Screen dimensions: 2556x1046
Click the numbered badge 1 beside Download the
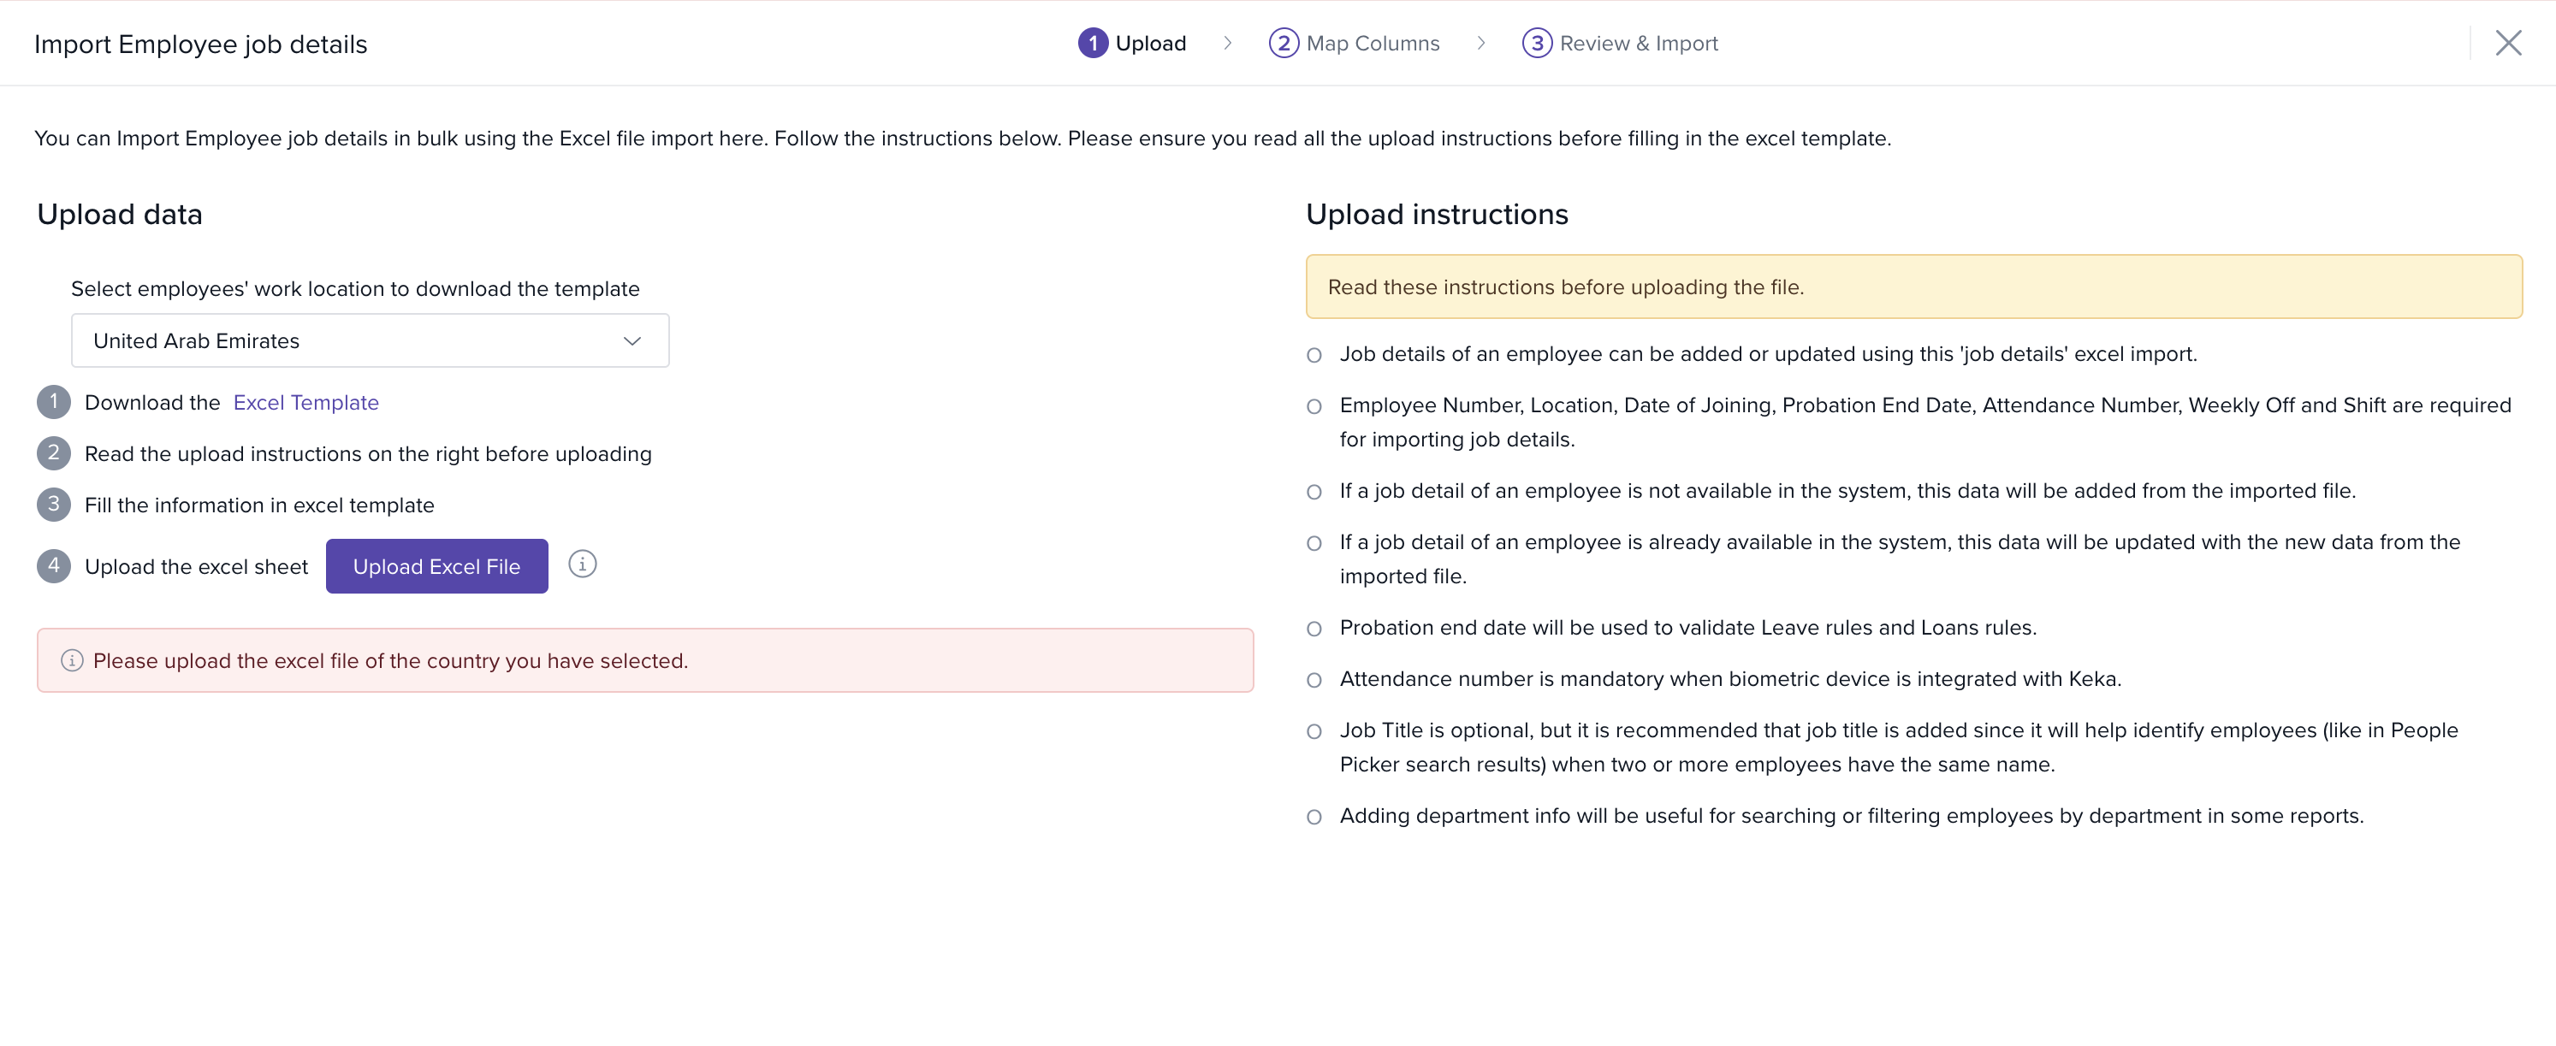(x=54, y=403)
